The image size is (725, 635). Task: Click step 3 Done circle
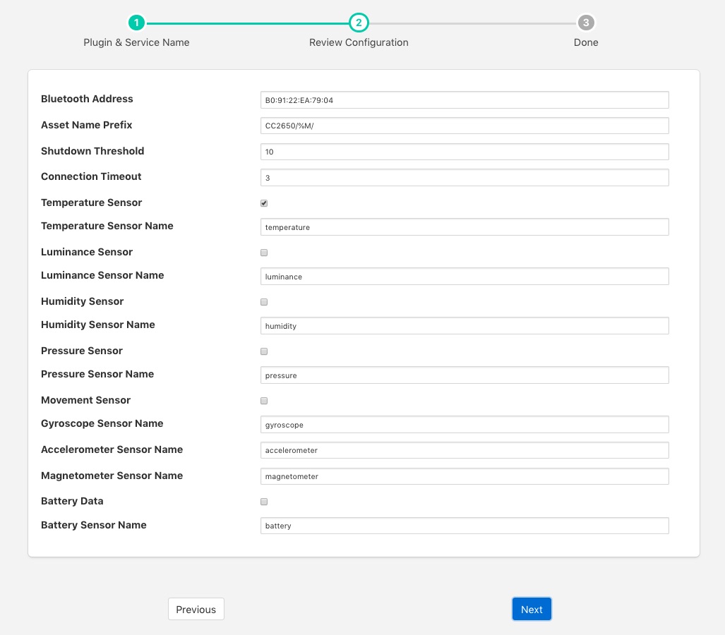click(x=585, y=23)
